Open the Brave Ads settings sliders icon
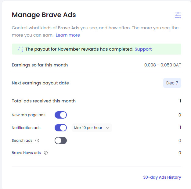 click(178, 15)
